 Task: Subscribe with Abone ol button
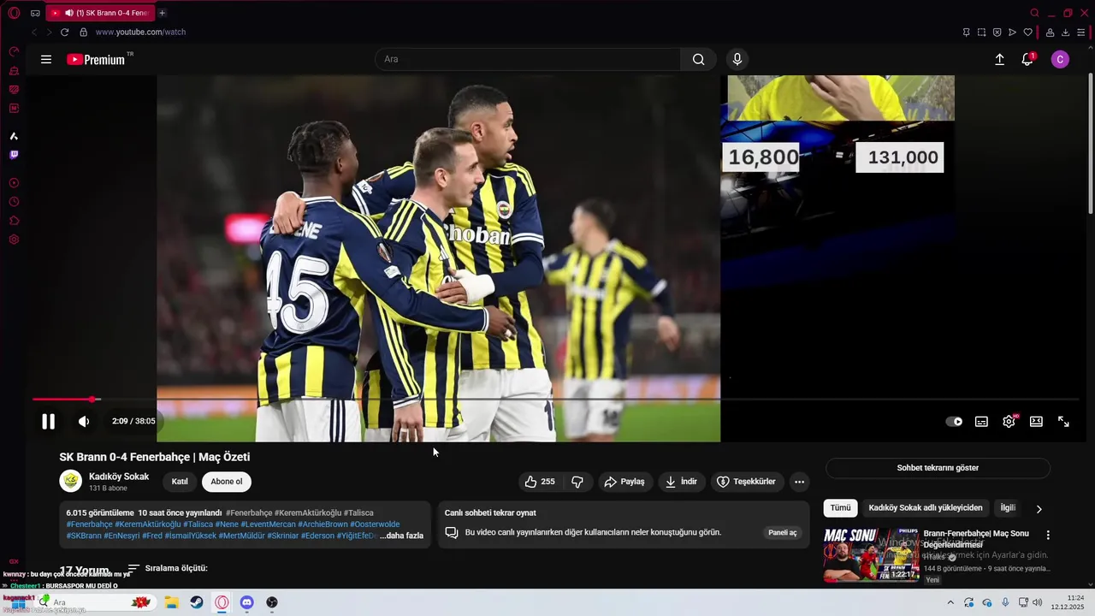click(x=227, y=482)
